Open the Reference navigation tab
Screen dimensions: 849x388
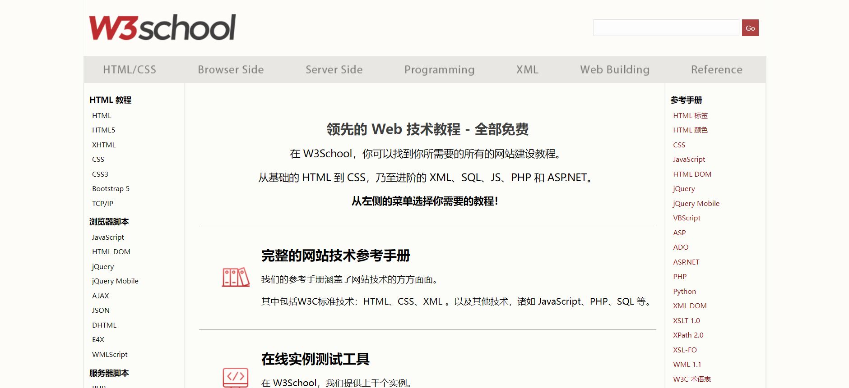(x=716, y=70)
